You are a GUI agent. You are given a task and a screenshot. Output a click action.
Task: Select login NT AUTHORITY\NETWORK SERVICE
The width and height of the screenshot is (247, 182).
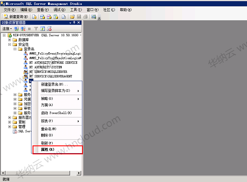click(53, 63)
